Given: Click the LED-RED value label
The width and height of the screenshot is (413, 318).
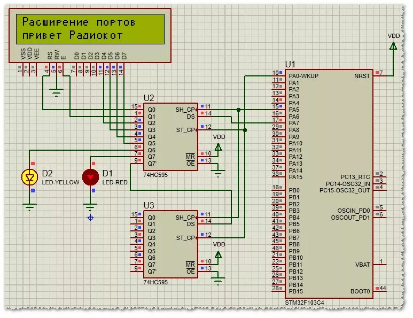Looking at the screenshot, I should [115, 182].
